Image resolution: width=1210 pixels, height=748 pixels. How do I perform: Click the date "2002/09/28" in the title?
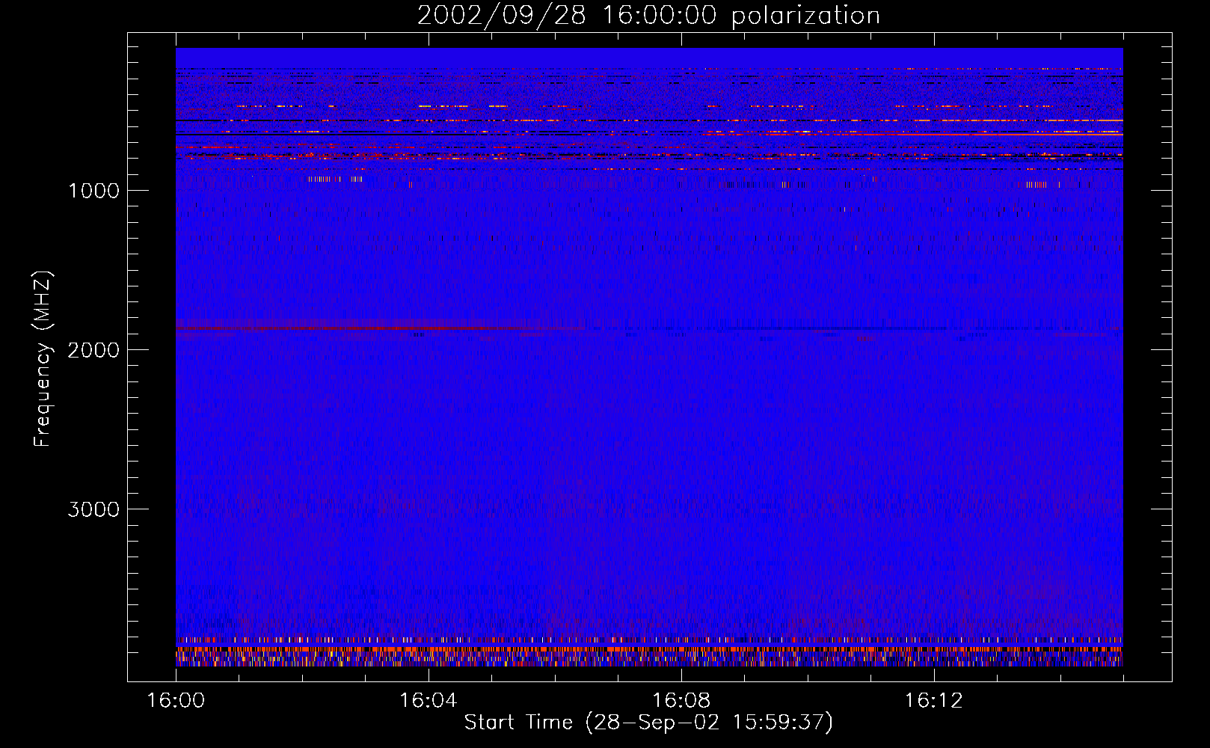click(500, 15)
